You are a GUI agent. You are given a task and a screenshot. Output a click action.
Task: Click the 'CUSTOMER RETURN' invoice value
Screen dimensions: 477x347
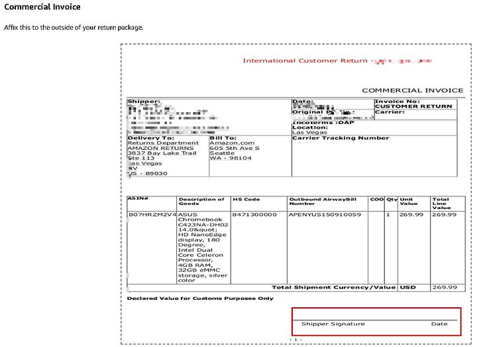click(x=413, y=106)
